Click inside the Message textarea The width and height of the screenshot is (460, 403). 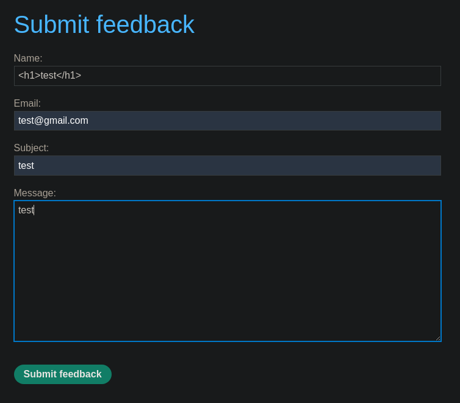[x=227, y=271]
